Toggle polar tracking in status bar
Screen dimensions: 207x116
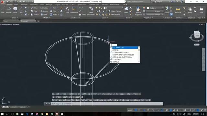pos(148,110)
